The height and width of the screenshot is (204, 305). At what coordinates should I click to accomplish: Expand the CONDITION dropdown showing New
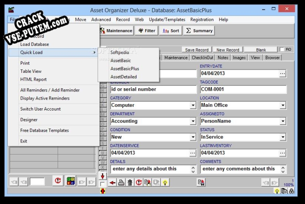(193, 137)
